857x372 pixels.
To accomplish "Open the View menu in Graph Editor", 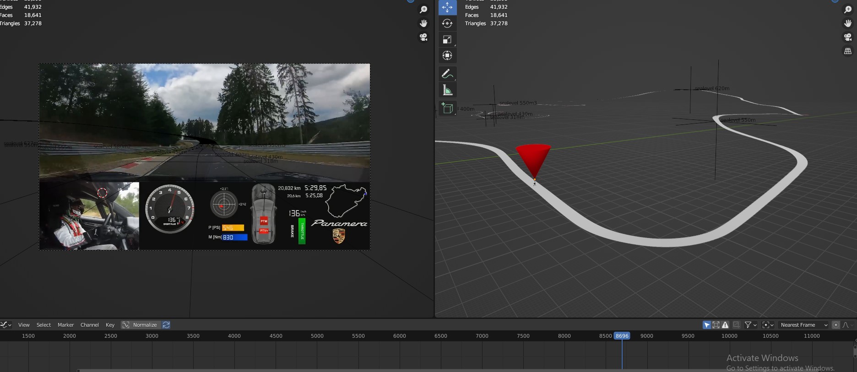I will click(24, 325).
